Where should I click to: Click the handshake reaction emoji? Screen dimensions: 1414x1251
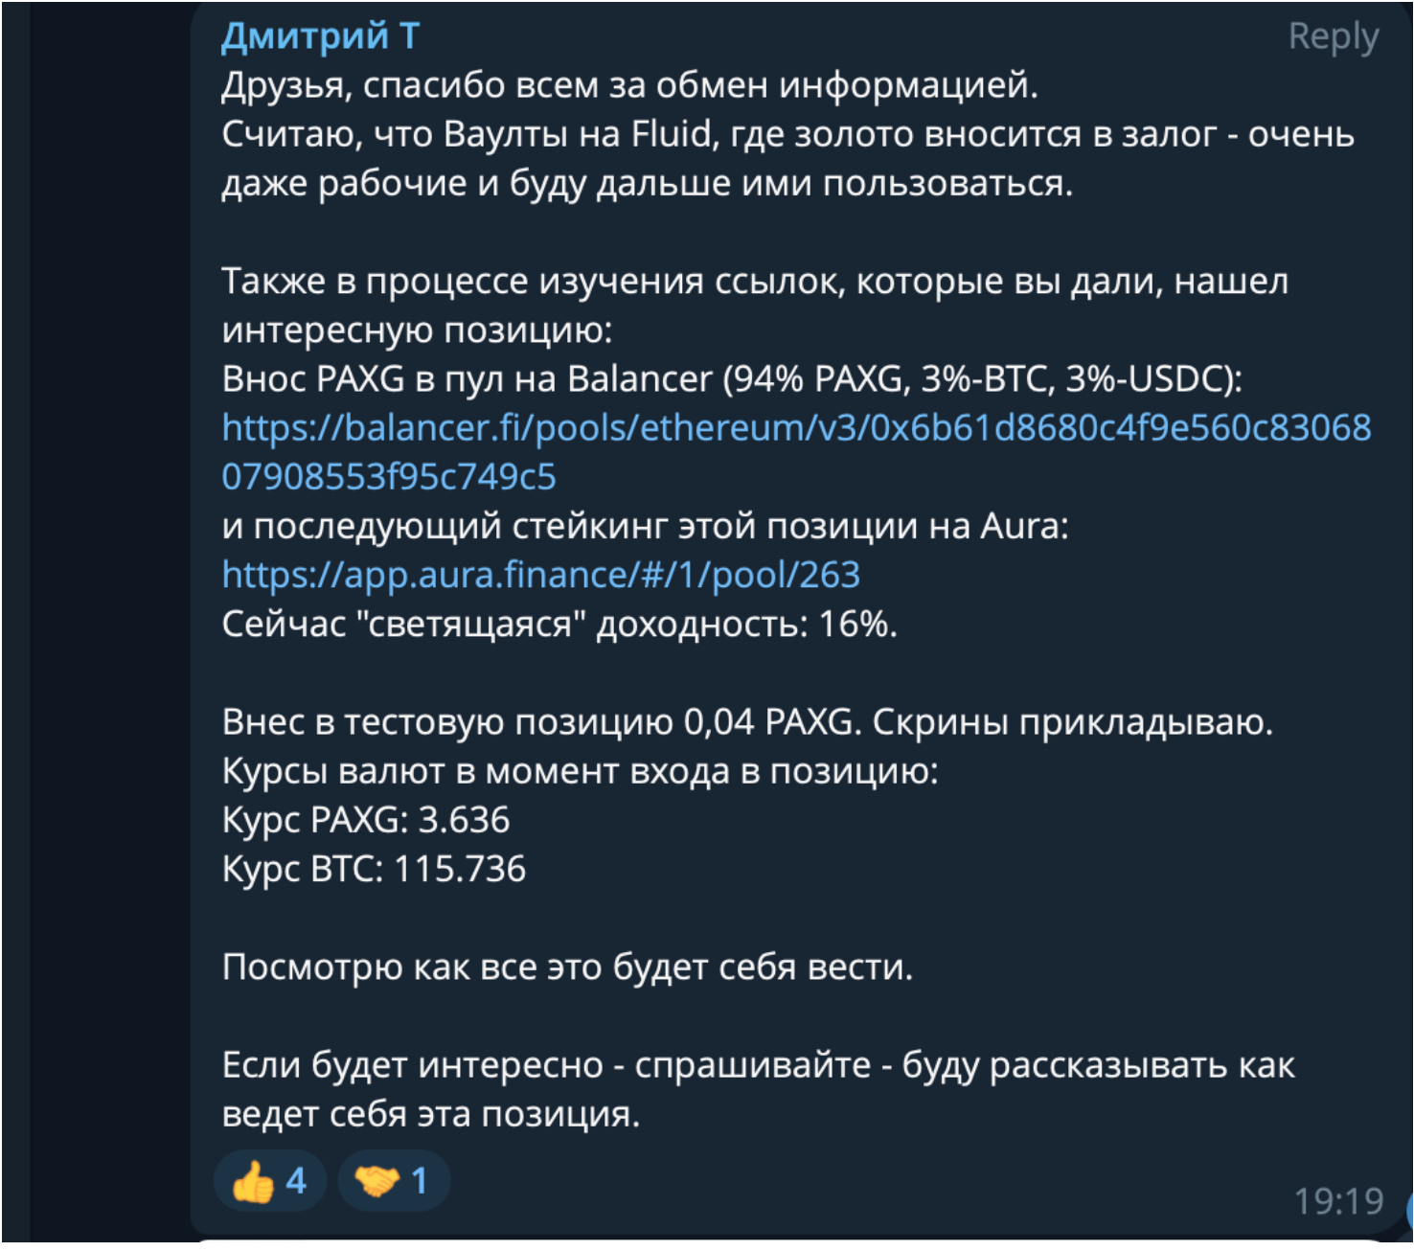coord(376,1181)
